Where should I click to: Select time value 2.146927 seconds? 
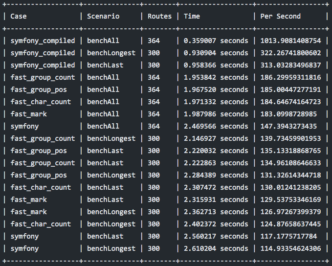click(x=216, y=138)
